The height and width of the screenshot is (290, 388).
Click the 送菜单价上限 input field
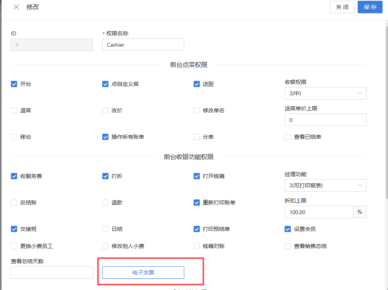point(325,120)
